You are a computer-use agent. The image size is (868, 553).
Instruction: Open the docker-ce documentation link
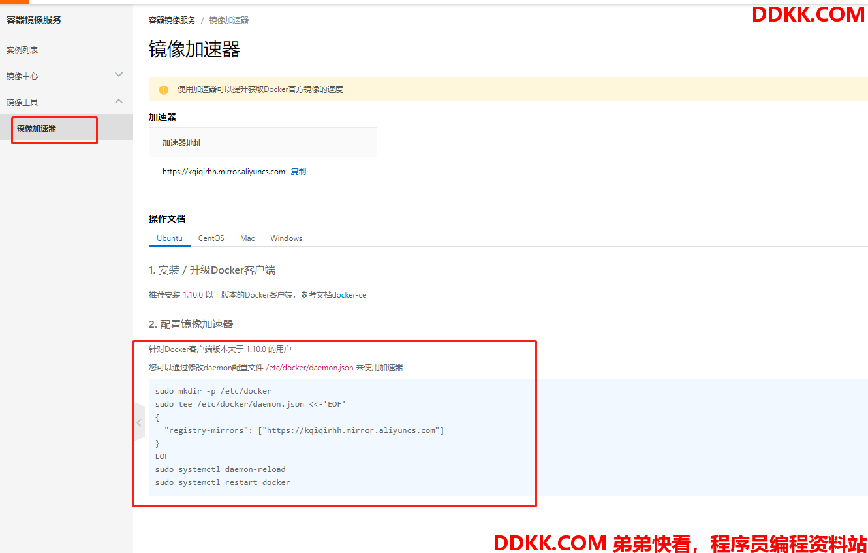coord(349,295)
